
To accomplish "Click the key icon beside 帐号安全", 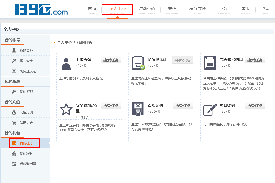I will tap(14, 61).
